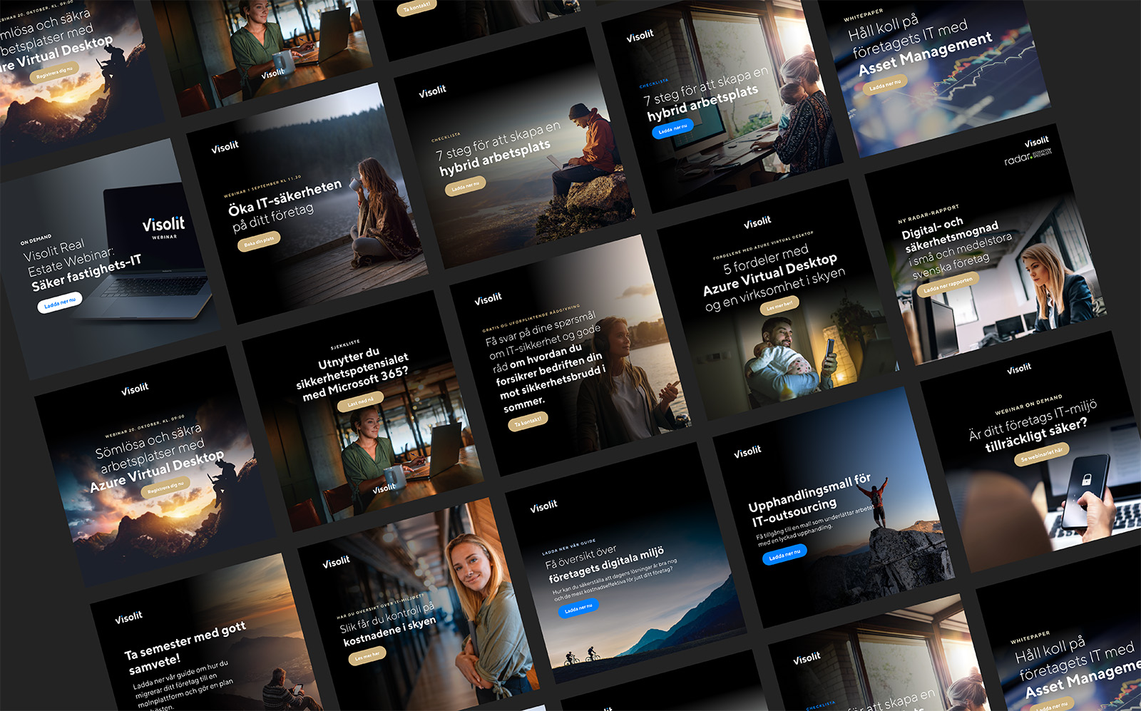The height and width of the screenshot is (711, 1141).
Task: Click Visolit logo above 5 fordeler heading
Action: (x=757, y=222)
